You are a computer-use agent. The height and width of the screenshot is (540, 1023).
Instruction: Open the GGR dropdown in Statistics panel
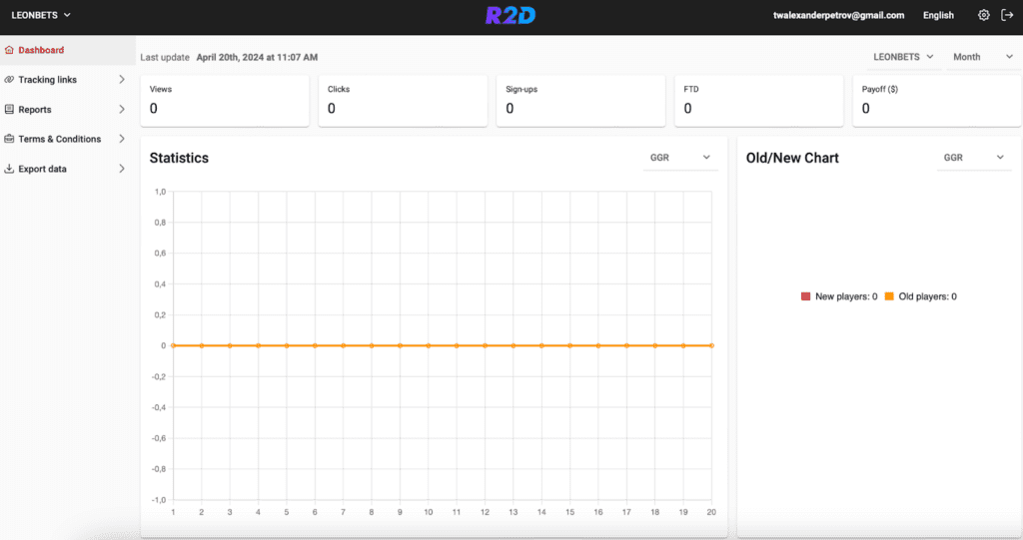click(680, 158)
